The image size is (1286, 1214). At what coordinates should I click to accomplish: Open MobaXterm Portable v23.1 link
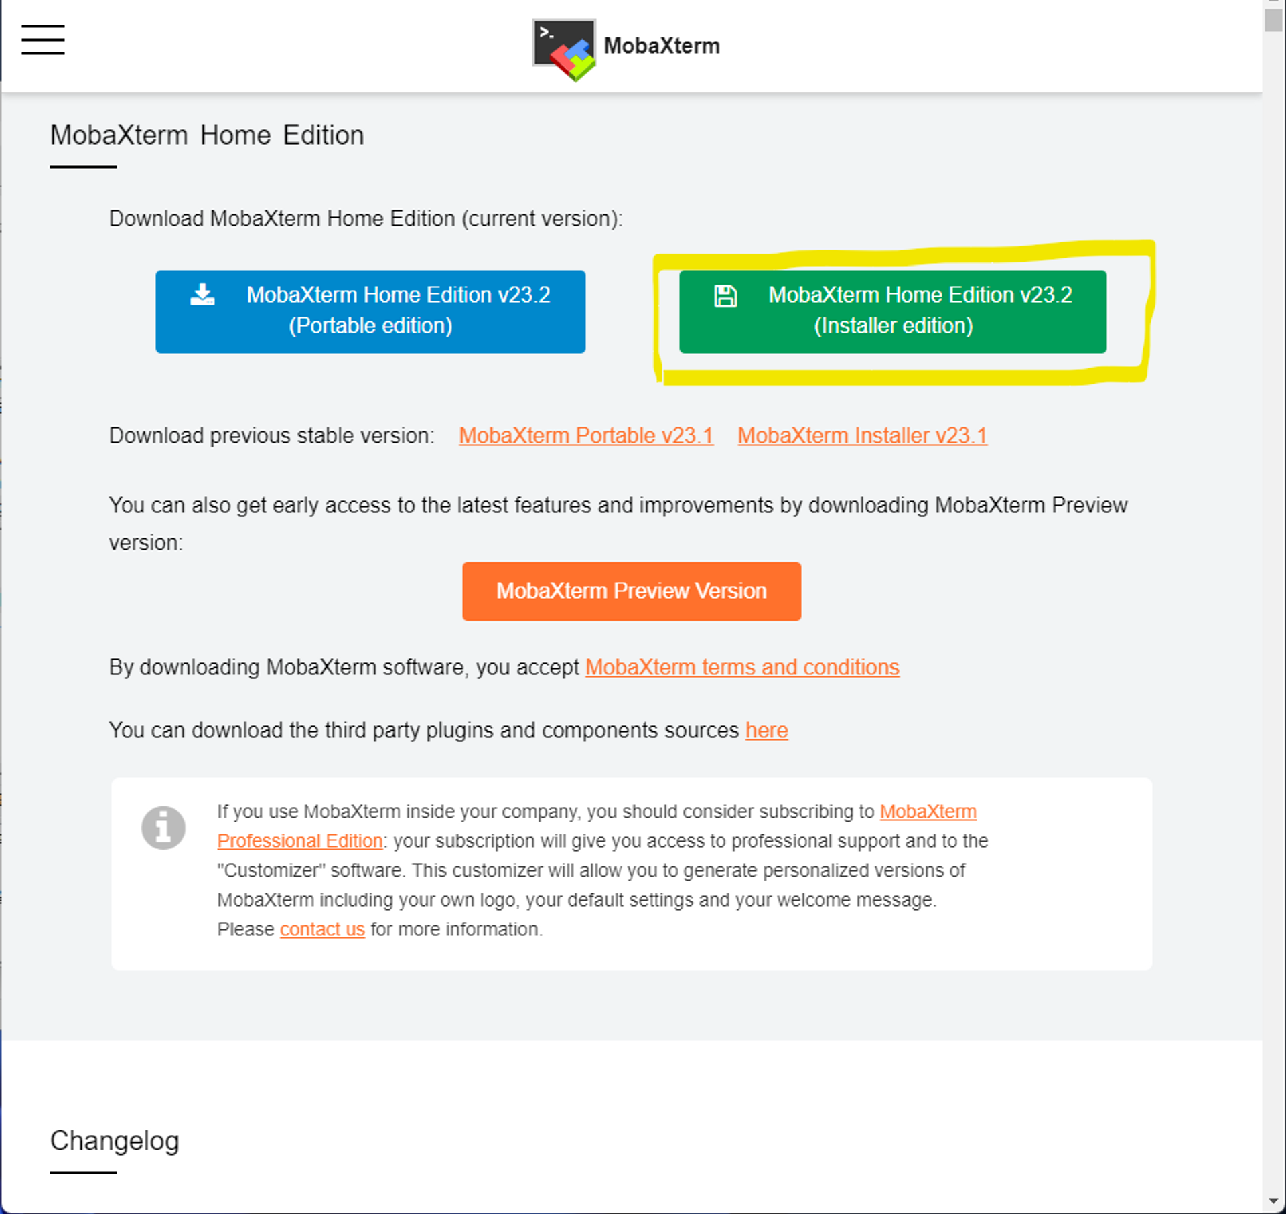coord(585,436)
